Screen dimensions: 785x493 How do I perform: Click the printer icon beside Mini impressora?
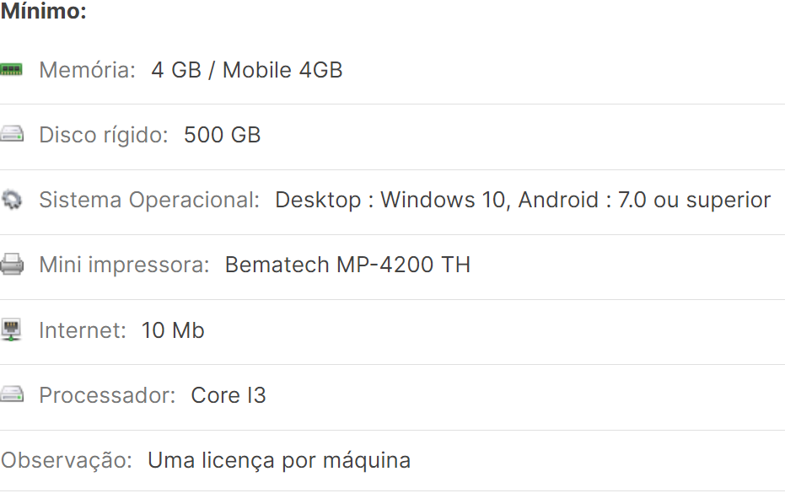pyautogui.click(x=12, y=265)
